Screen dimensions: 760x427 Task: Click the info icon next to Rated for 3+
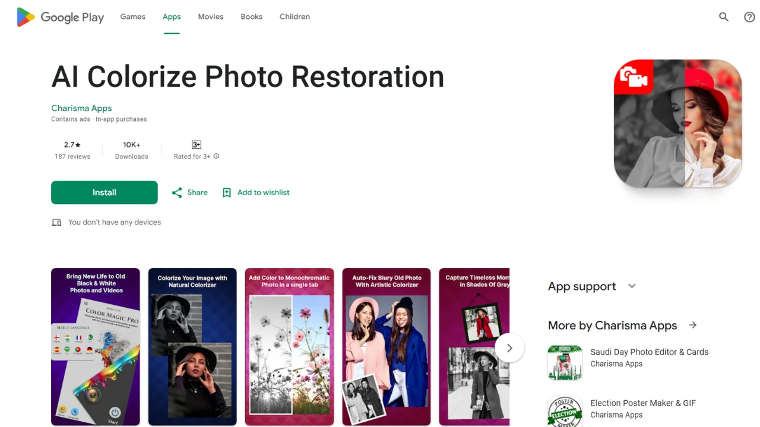pyautogui.click(x=216, y=156)
